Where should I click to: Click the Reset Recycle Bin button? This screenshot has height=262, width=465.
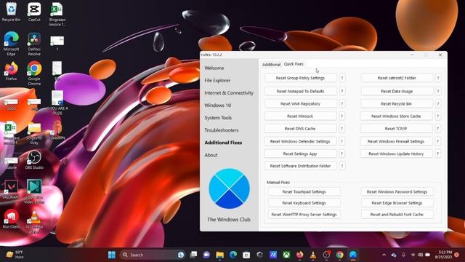click(x=397, y=103)
